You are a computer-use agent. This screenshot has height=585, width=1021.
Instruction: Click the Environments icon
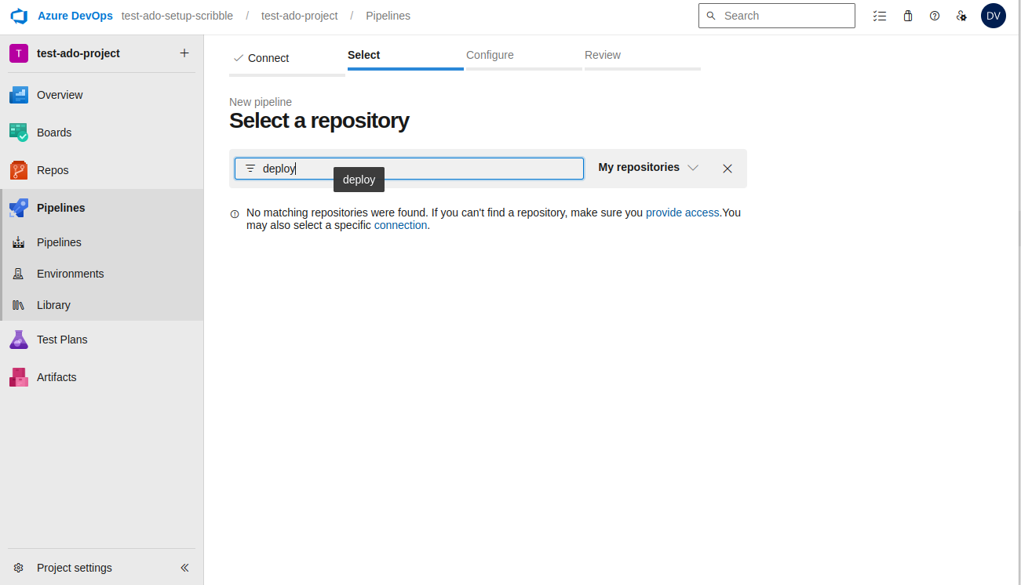pyautogui.click(x=19, y=274)
